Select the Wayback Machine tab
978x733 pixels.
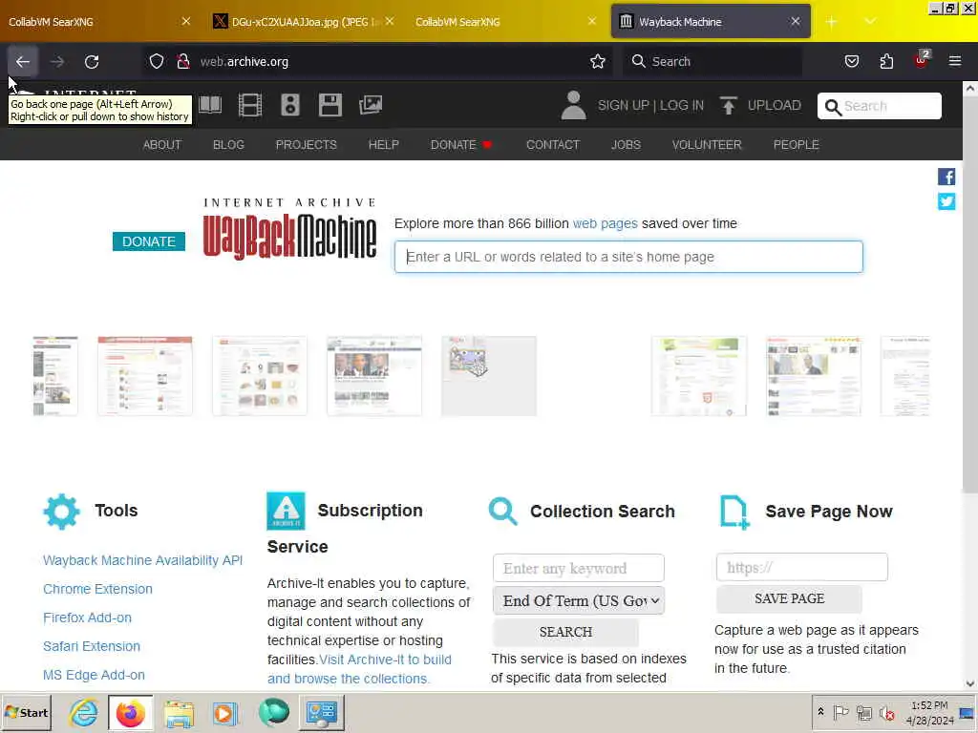[x=711, y=22]
